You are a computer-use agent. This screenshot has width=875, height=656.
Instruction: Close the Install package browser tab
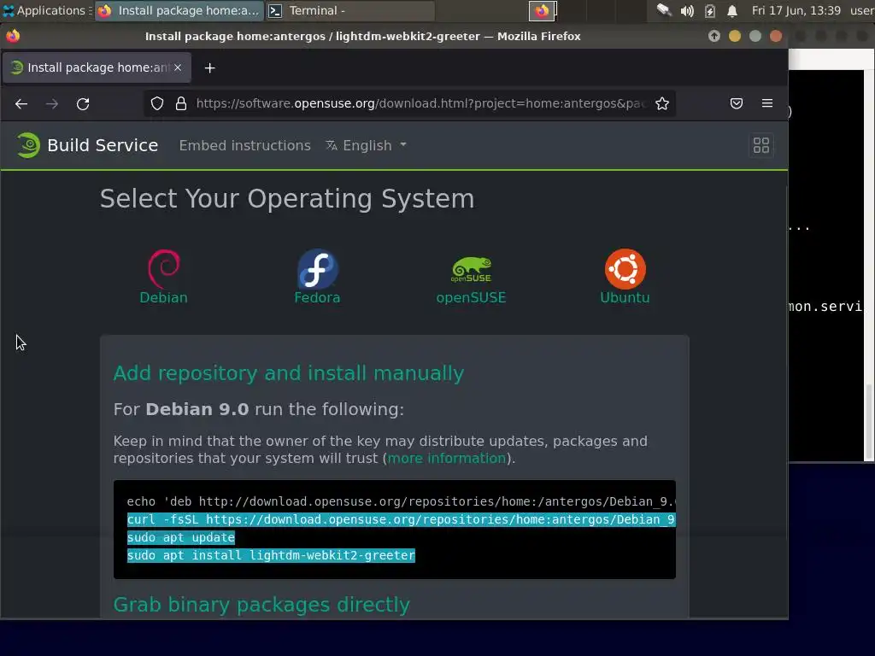178,67
